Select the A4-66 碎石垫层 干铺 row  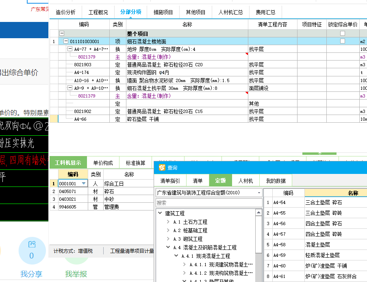208,119
